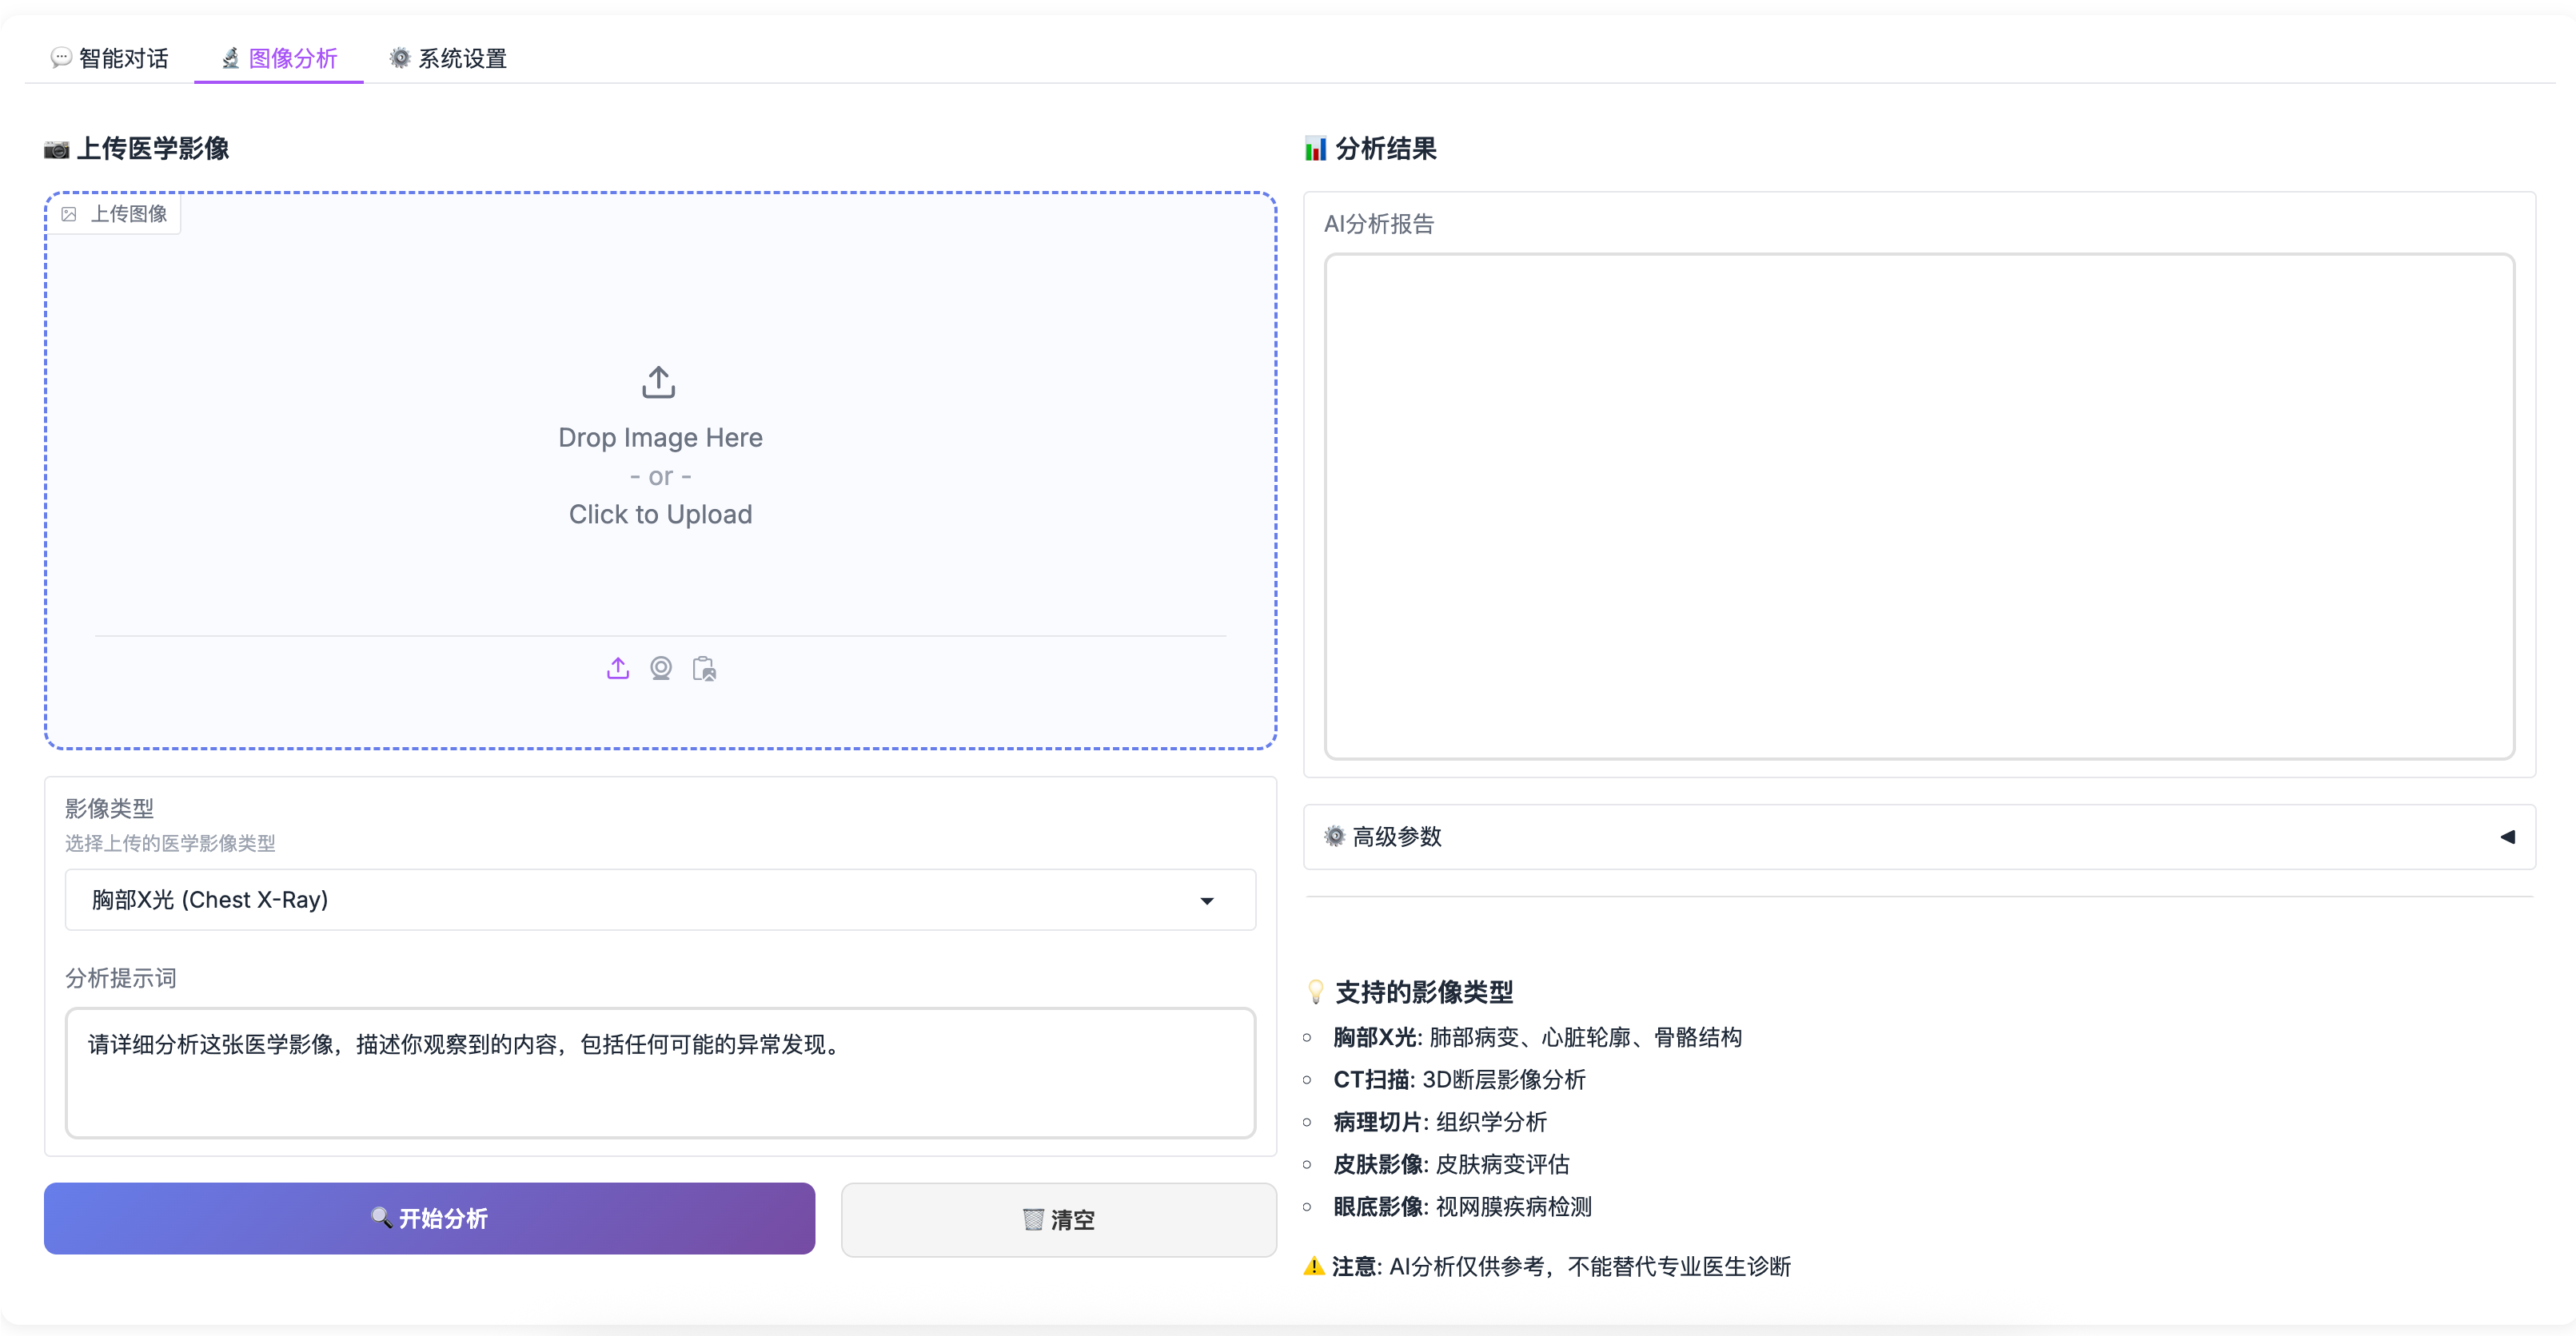Choose the paste from clipboard icon
Image resolution: width=2576 pixels, height=1336 pixels.
pyautogui.click(x=704, y=667)
